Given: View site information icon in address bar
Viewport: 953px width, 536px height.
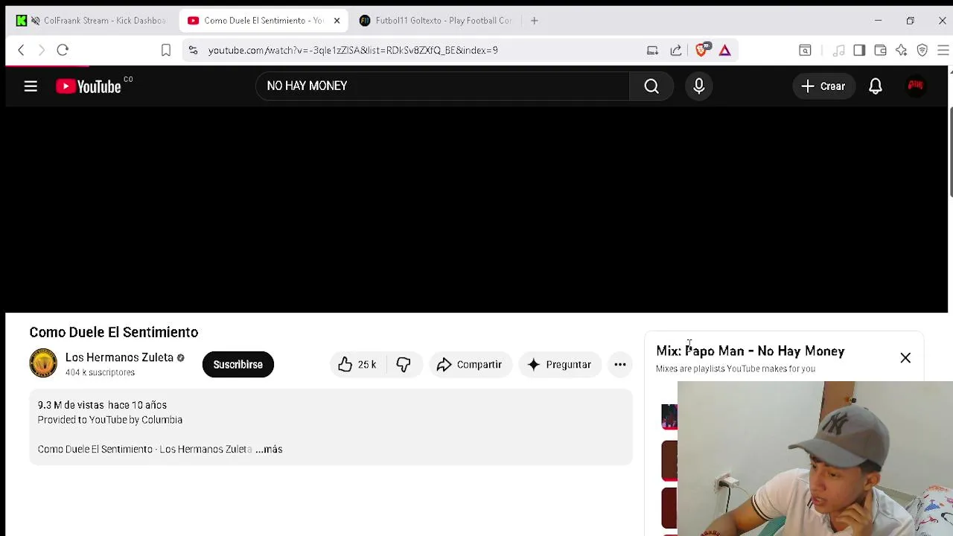Looking at the screenshot, I should click(193, 51).
